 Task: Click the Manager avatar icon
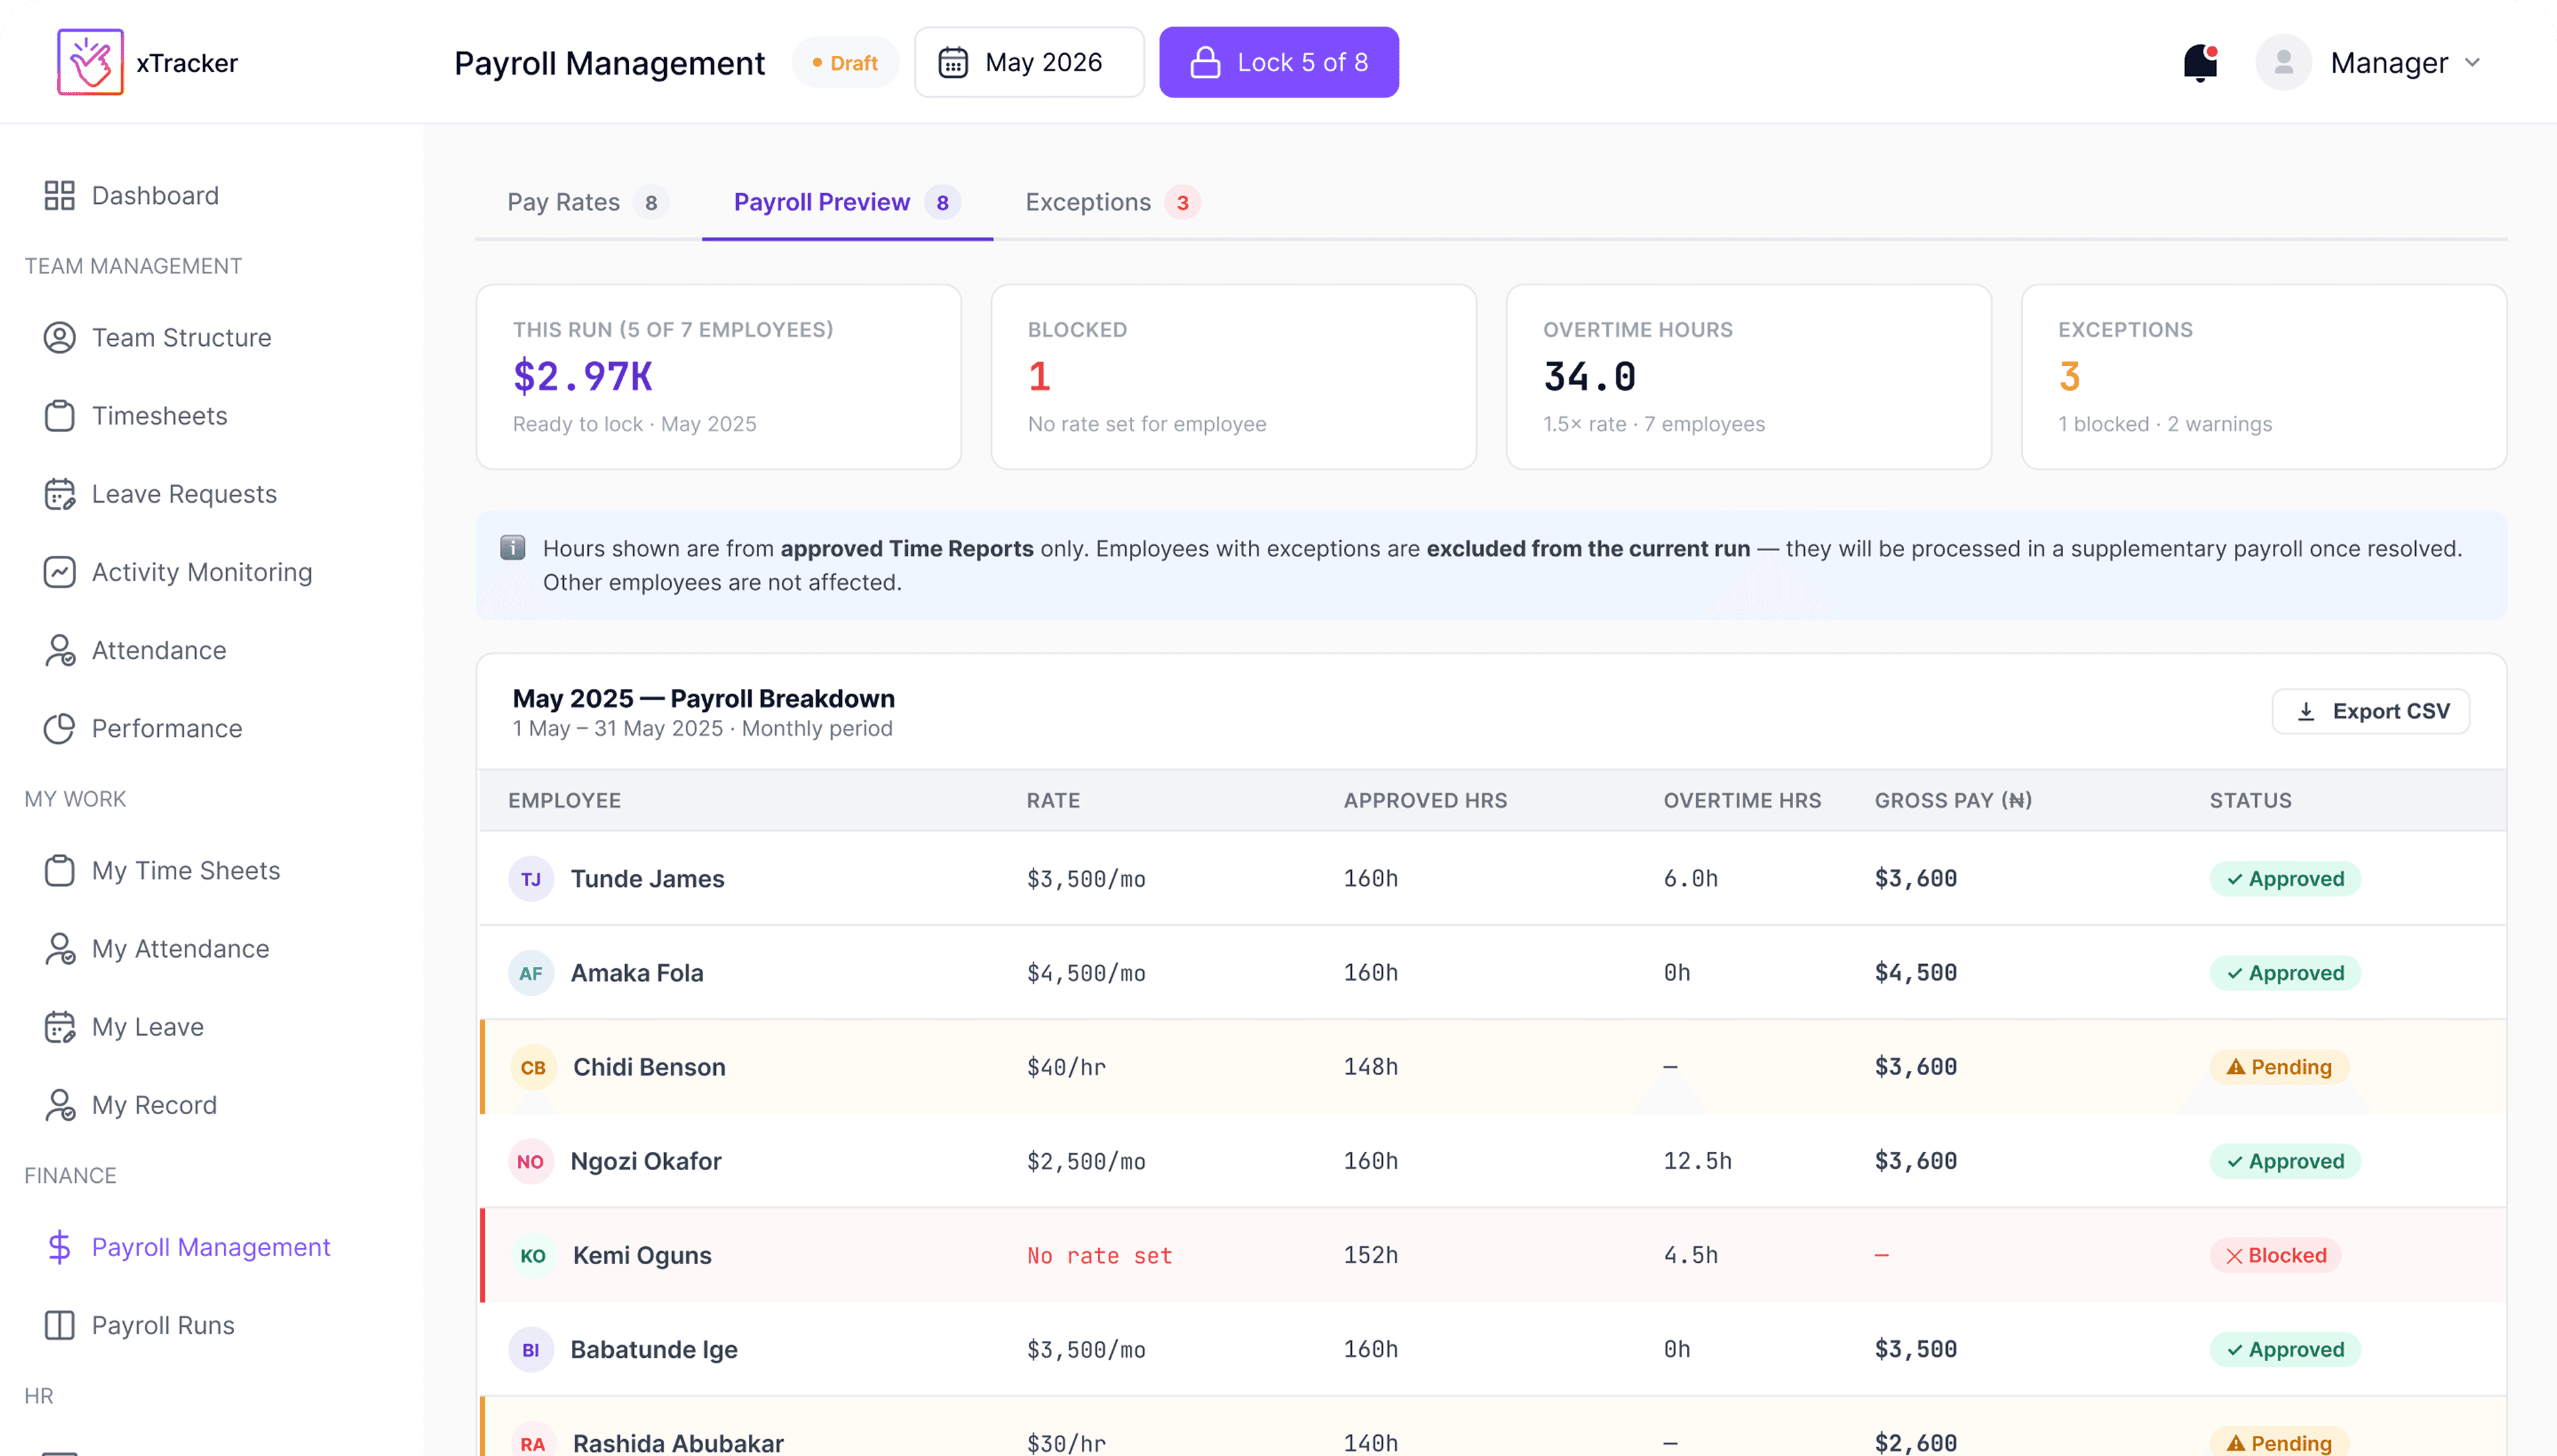[2283, 62]
